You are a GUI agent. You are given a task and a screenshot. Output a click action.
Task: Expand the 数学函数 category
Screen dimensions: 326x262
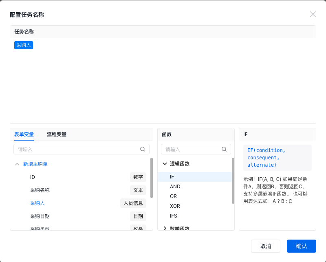tap(165, 229)
